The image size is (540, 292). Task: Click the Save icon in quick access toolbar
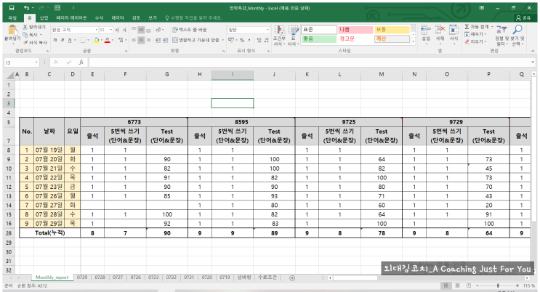(x=12, y=7)
